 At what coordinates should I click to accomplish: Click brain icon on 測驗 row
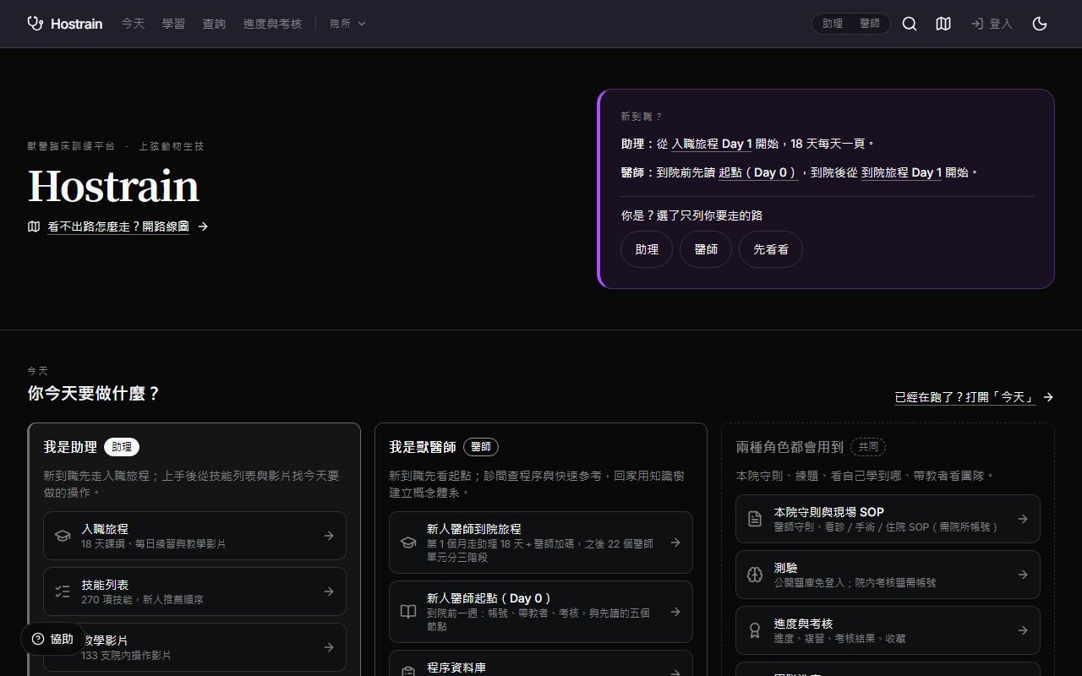click(x=755, y=575)
